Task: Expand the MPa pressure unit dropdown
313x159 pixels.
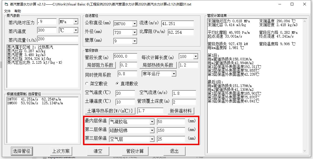Action: (x=75, y=22)
